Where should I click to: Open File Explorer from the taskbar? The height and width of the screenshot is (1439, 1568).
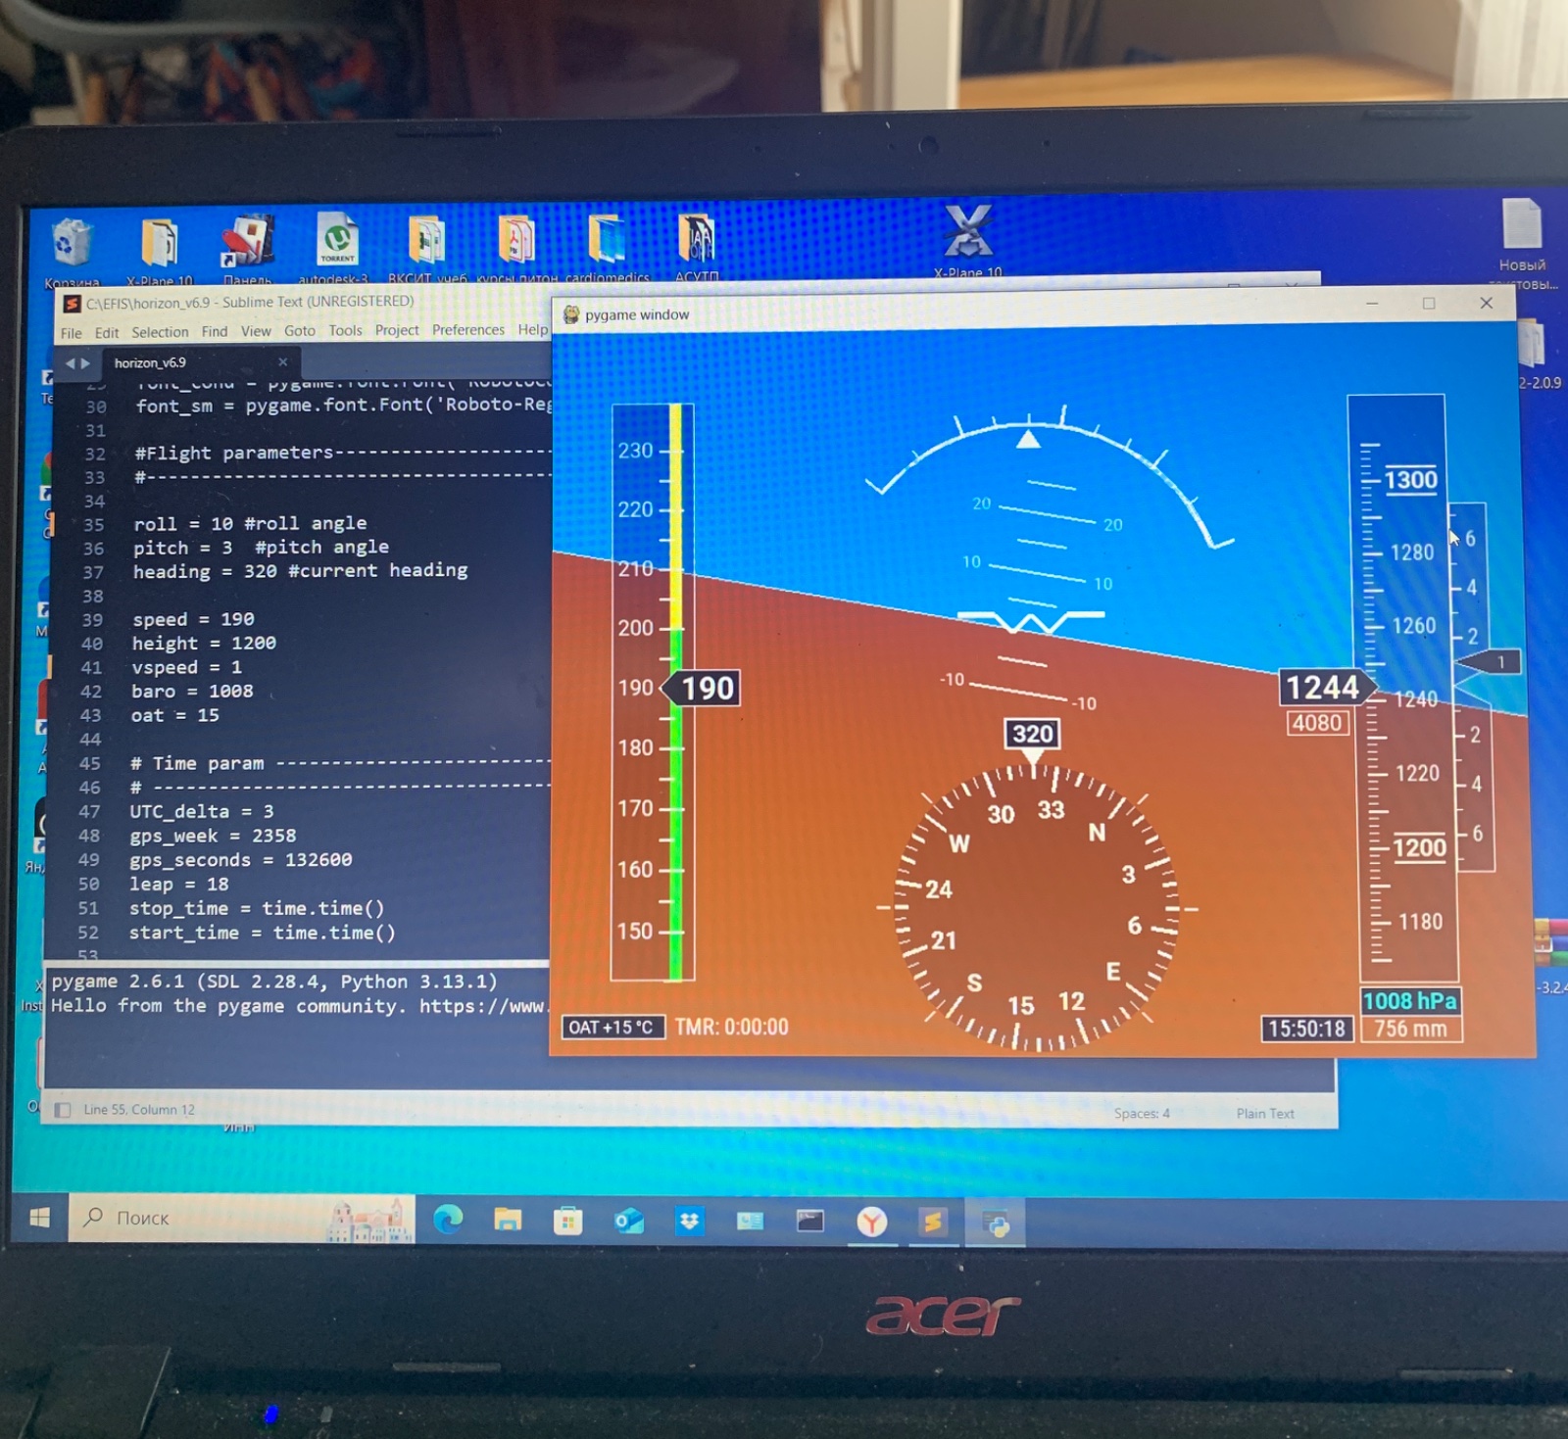tap(508, 1220)
